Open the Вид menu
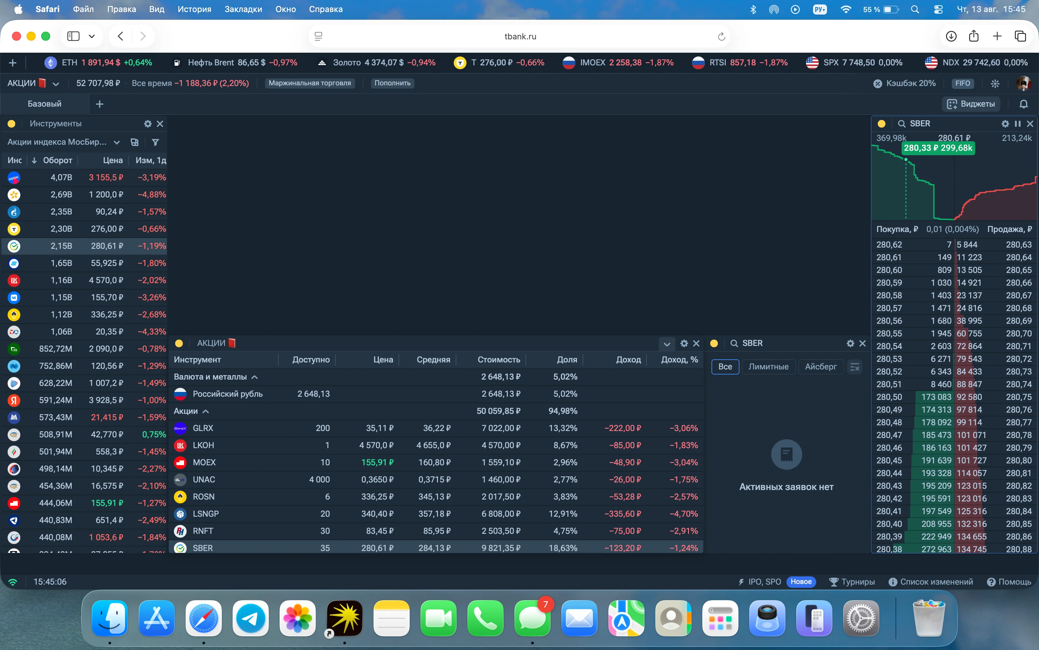 click(x=157, y=9)
